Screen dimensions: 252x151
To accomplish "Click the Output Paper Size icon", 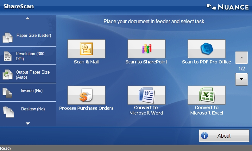I will [x=7, y=75].
